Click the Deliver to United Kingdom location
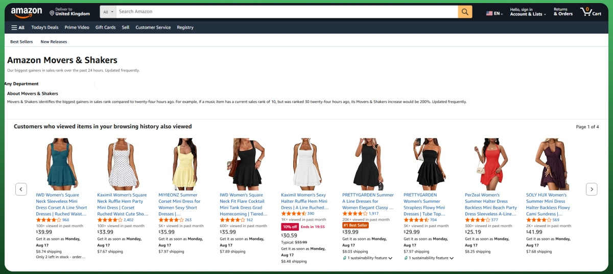613x274 pixels. (69, 12)
